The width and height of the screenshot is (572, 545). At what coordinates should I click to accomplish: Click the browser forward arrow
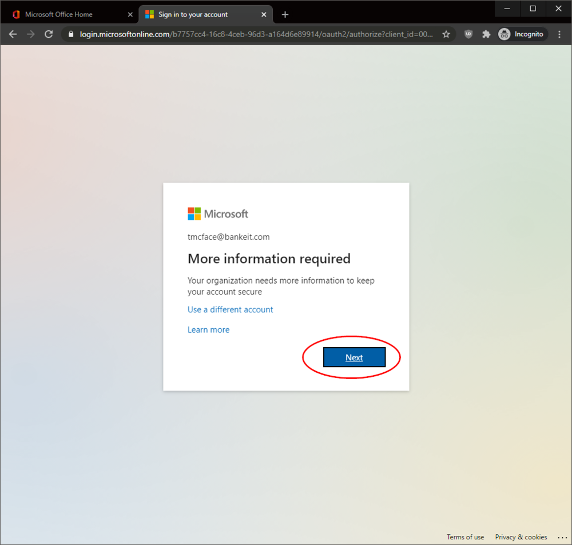pyautogui.click(x=31, y=34)
